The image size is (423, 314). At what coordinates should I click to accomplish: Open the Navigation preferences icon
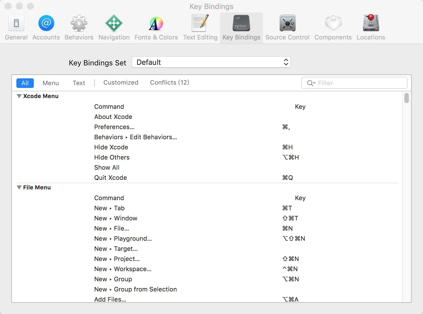[114, 23]
